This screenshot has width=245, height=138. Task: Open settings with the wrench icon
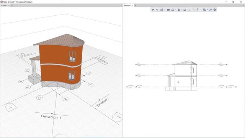click(x=211, y=10)
